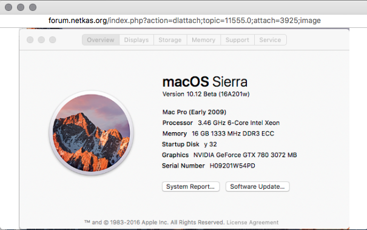Maximize the outer browser window
This screenshot has width=367, height=230.
pos(33,7)
